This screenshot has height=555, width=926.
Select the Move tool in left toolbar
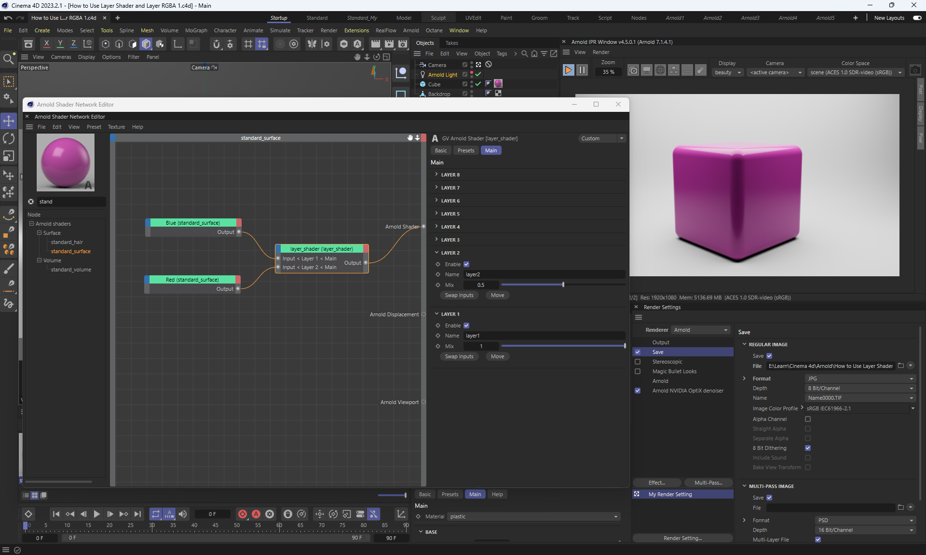point(9,121)
